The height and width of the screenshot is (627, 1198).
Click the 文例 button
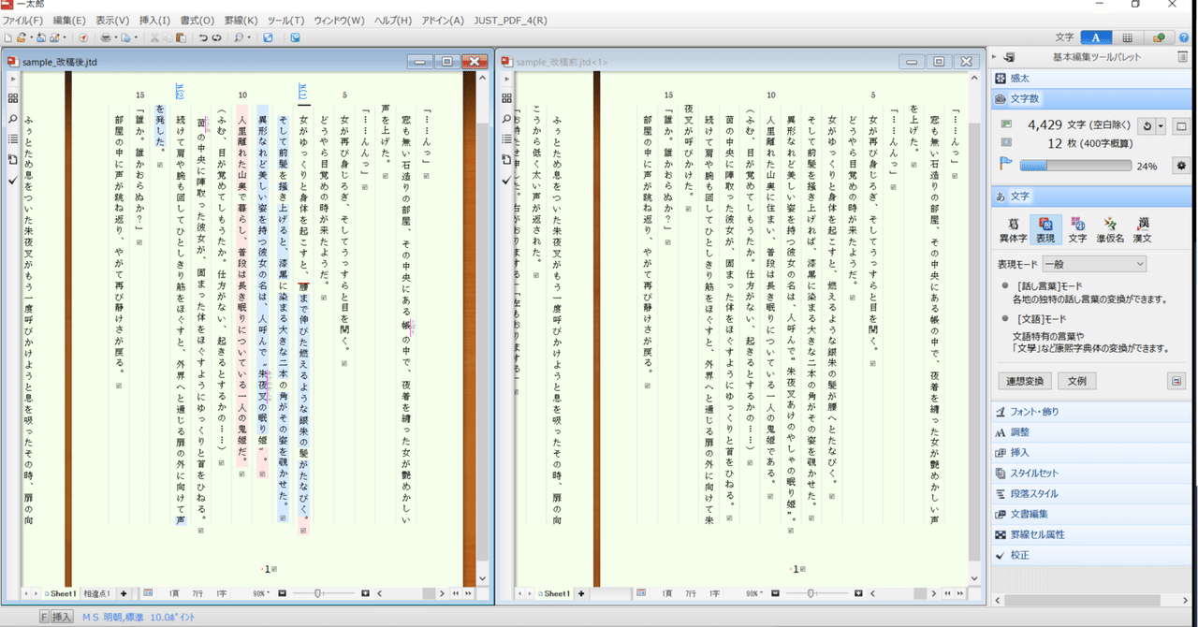coord(1077,379)
